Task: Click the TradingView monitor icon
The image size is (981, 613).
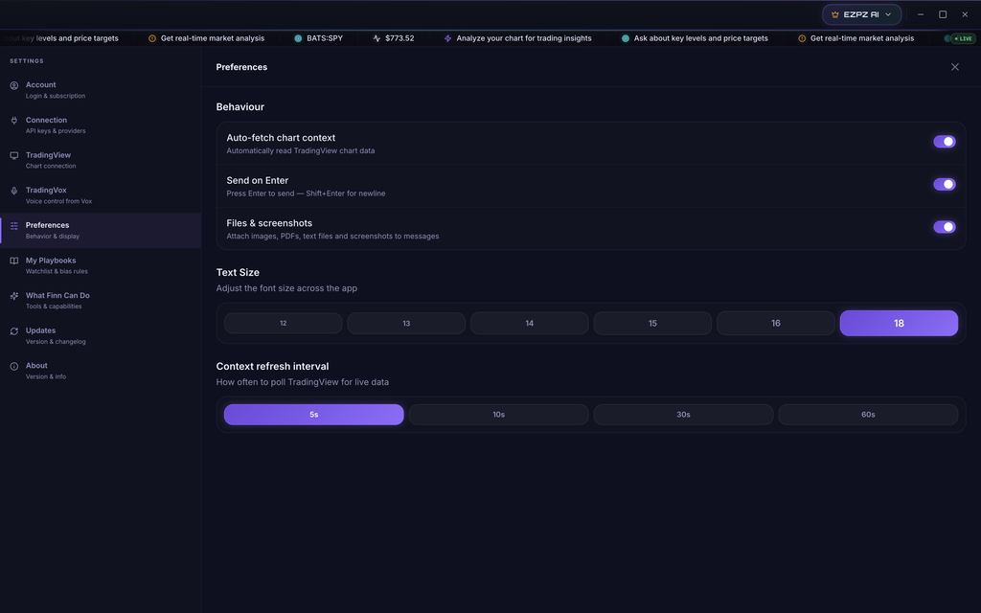Action: coord(13,155)
